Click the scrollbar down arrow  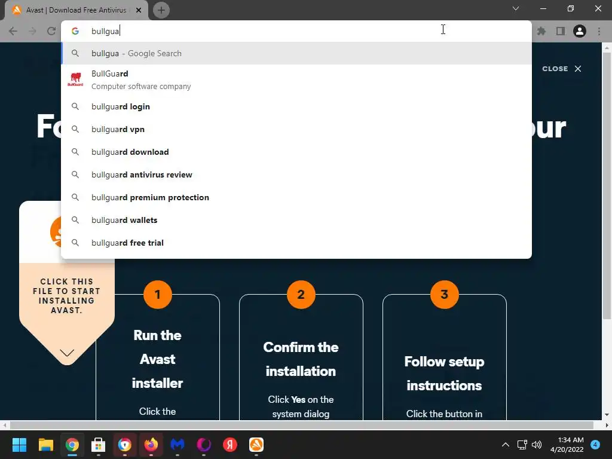tap(607, 415)
